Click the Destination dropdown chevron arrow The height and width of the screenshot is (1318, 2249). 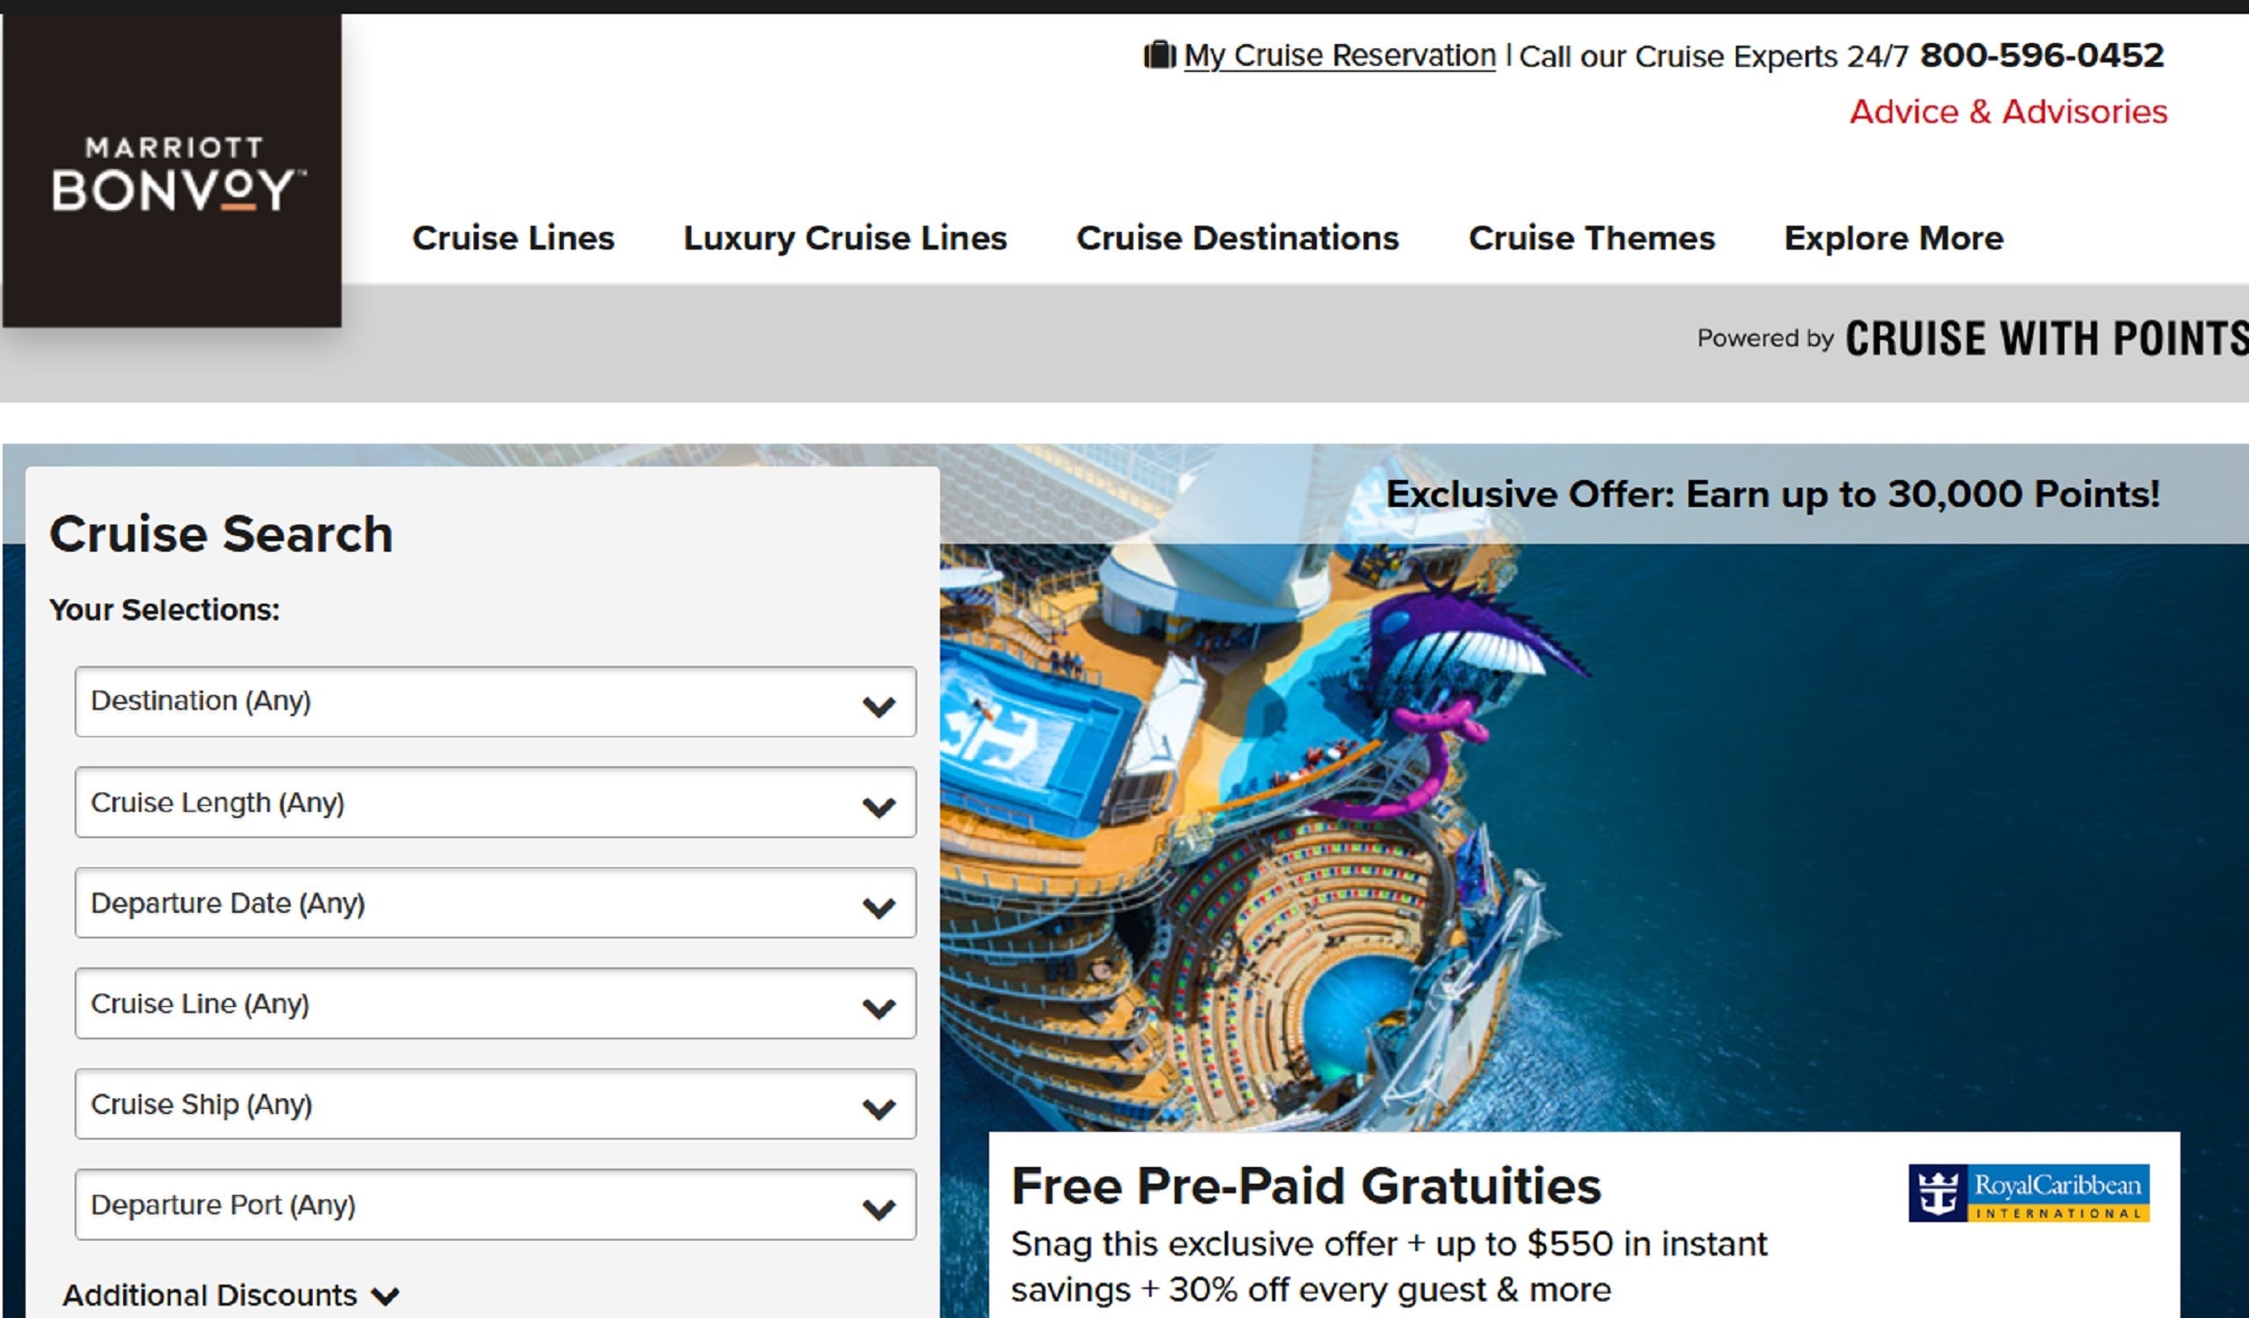click(x=879, y=706)
